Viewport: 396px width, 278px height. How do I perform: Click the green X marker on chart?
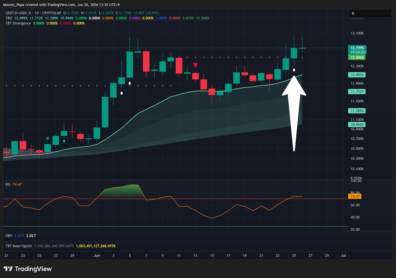48,138
